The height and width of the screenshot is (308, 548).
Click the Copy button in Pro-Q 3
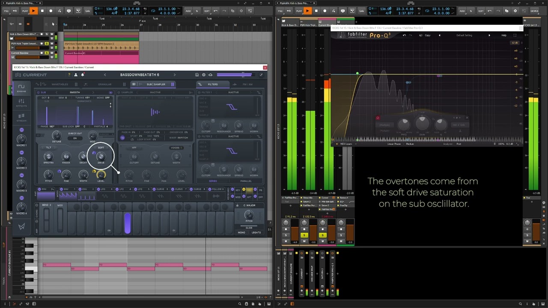pyautogui.click(x=427, y=35)
